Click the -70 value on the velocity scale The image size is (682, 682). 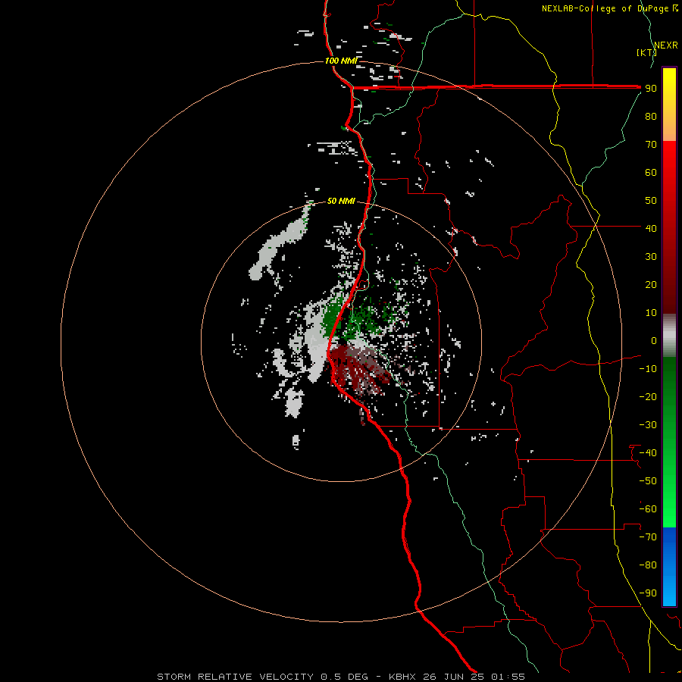coord(648,537)
